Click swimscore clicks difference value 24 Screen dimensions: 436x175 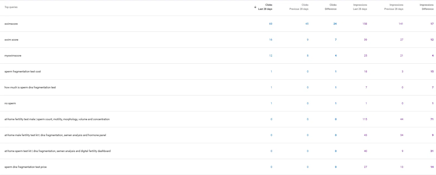335,24
